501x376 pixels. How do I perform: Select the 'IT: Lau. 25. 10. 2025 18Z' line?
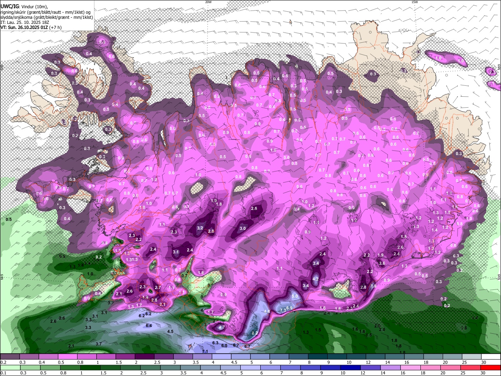click(x=25, y=22)
